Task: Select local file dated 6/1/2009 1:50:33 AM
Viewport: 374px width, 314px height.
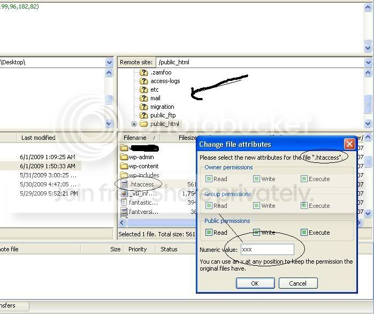Action: (48, 166)
